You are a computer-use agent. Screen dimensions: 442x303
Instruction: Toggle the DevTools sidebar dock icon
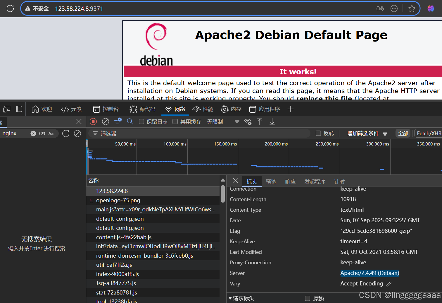click(19, 109)
